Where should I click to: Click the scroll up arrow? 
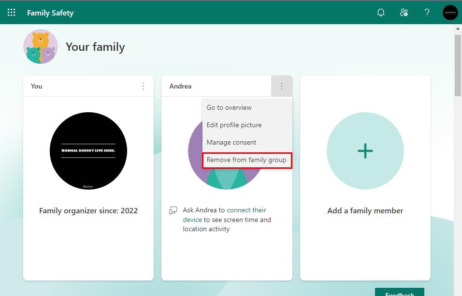click(458, 29)
